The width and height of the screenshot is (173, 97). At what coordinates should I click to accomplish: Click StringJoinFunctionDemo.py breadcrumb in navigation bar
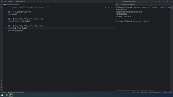16,92
